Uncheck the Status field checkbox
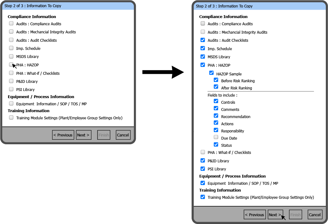Screen dimensions: 328x224 [216, 144]
